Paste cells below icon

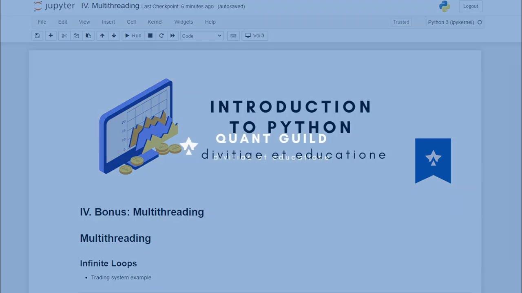[x=88, y=36]
